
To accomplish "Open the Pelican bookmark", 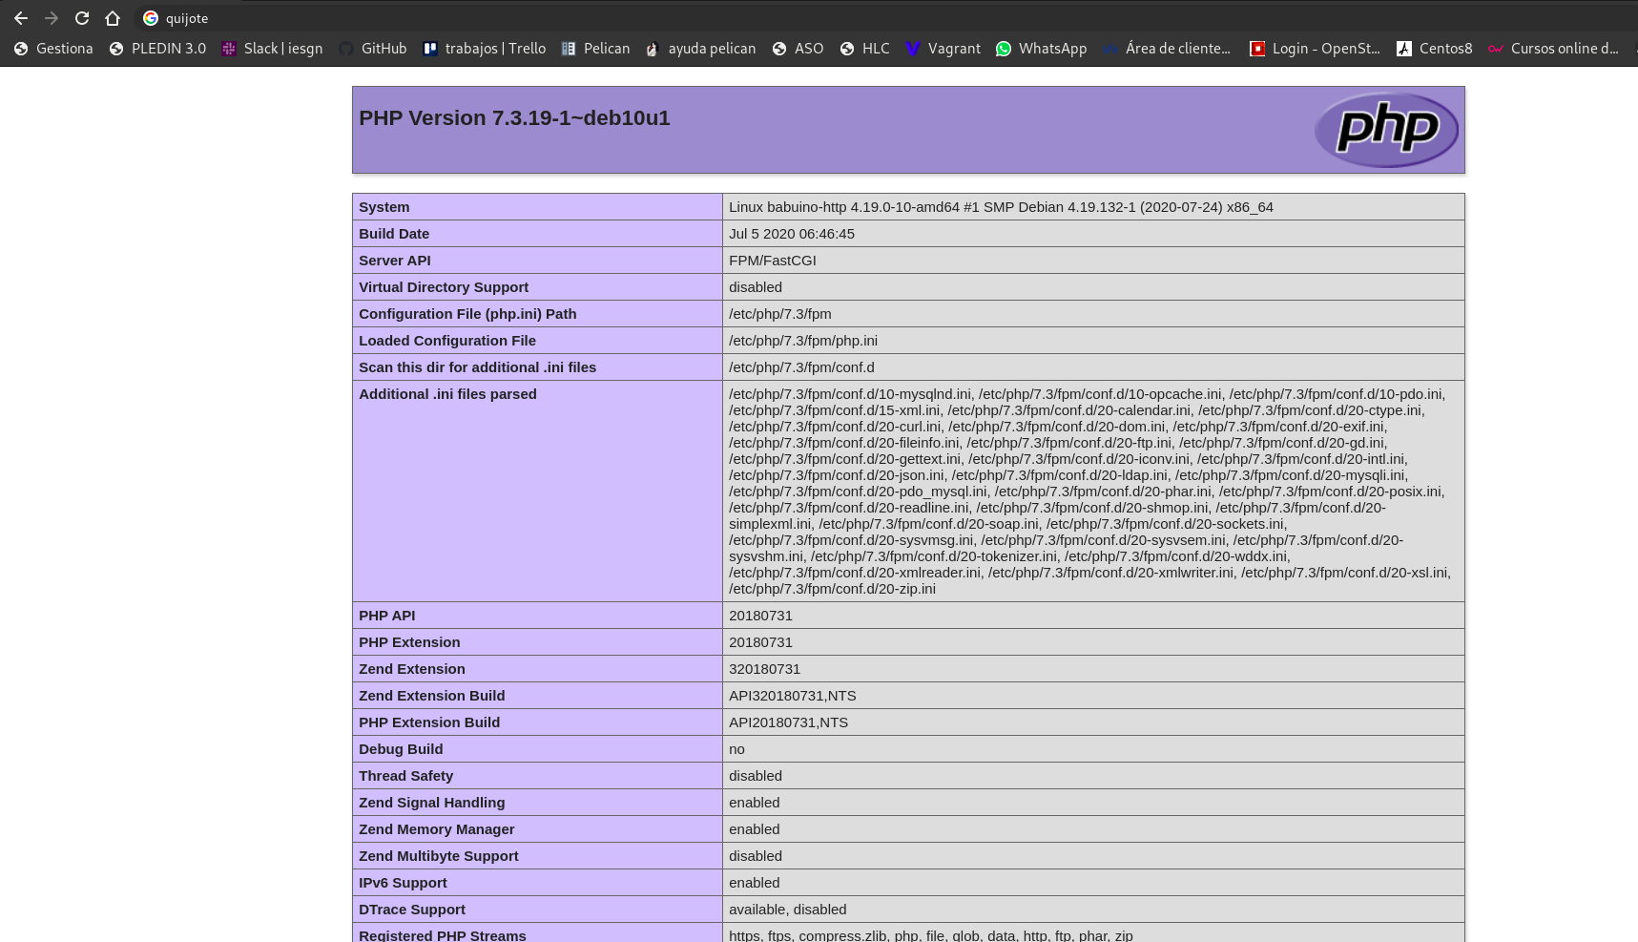I will point(595,49).
